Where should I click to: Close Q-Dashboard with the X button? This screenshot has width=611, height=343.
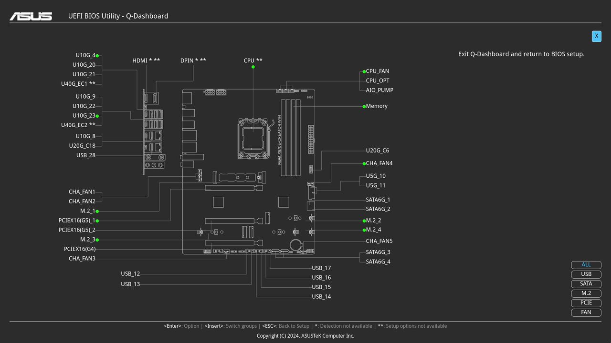[596, 36]
